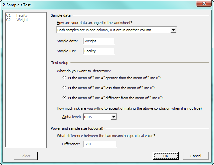
Task: Click the greyed-out Select button
Action: (25, 156)
